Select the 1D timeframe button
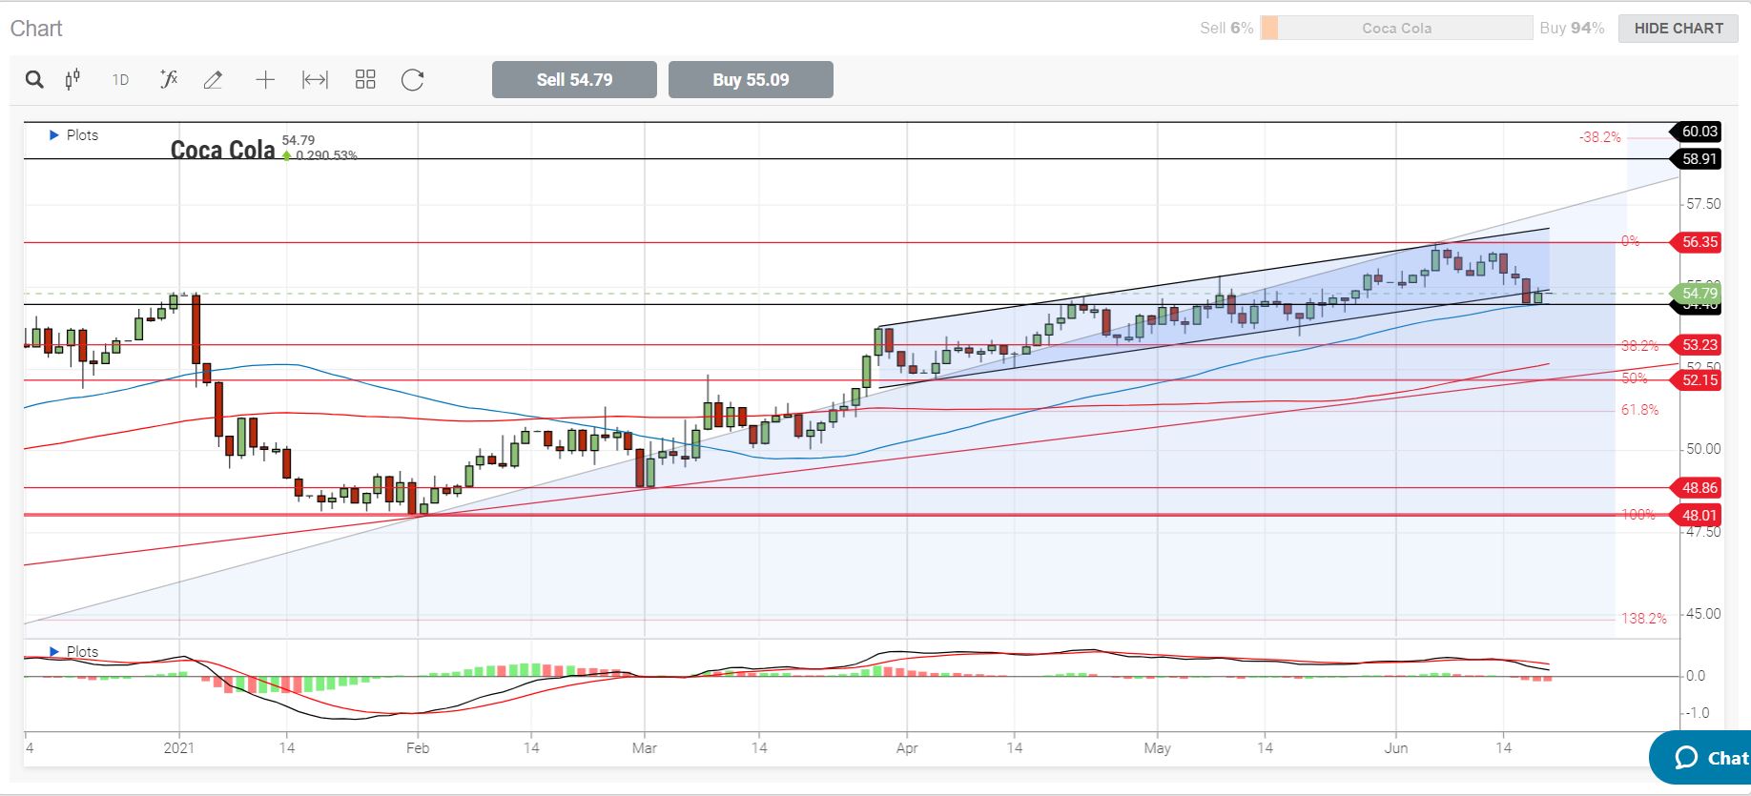 (120, 80)
